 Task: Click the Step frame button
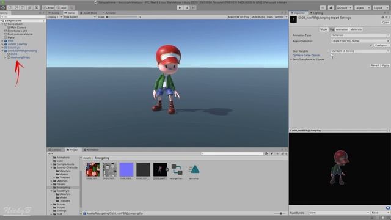(193, 8)
